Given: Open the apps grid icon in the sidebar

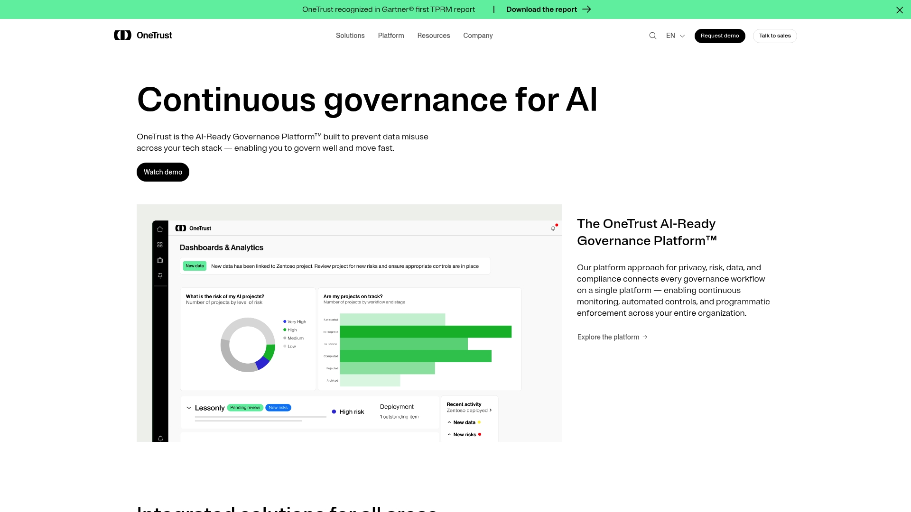Looking at the screenshot, I should 160,245.
